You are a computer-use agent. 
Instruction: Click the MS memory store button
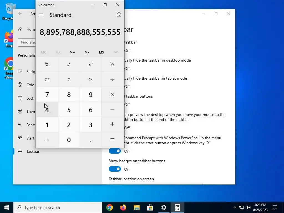coord(102,52)
